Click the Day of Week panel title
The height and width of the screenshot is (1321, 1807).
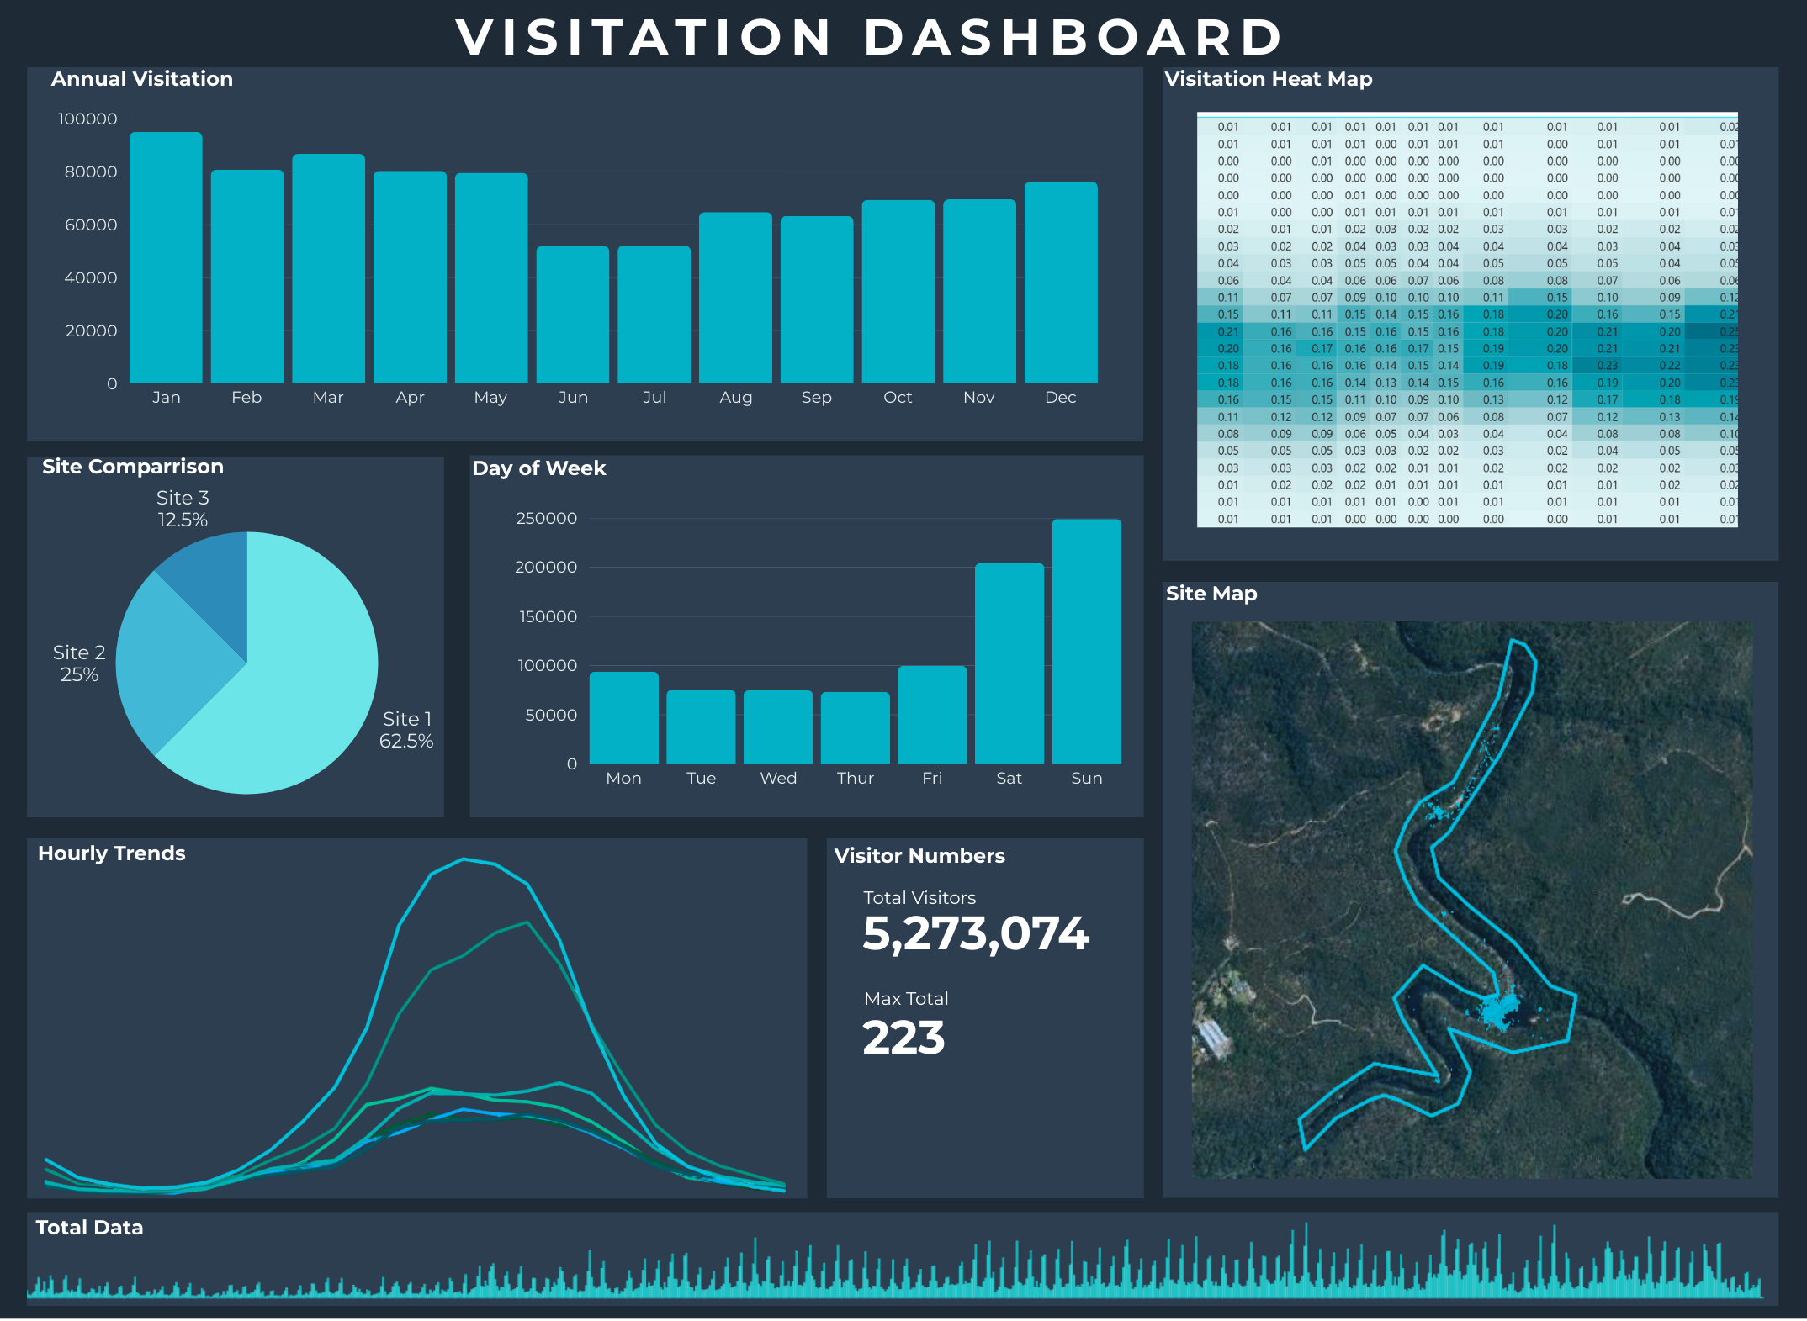(538, 468)
